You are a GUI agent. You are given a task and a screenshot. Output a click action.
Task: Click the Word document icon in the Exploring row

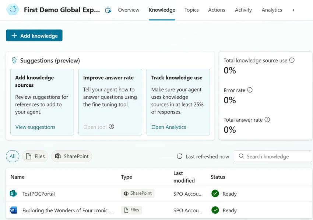click(13, 210)
